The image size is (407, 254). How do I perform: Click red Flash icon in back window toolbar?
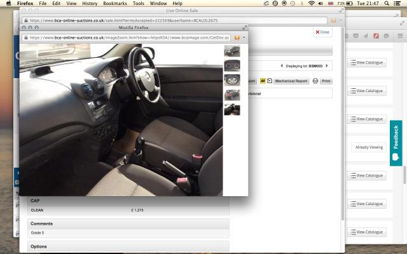[x=376, y=36]
